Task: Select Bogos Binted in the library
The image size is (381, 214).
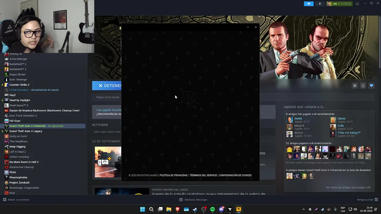Action: (17, 74)
